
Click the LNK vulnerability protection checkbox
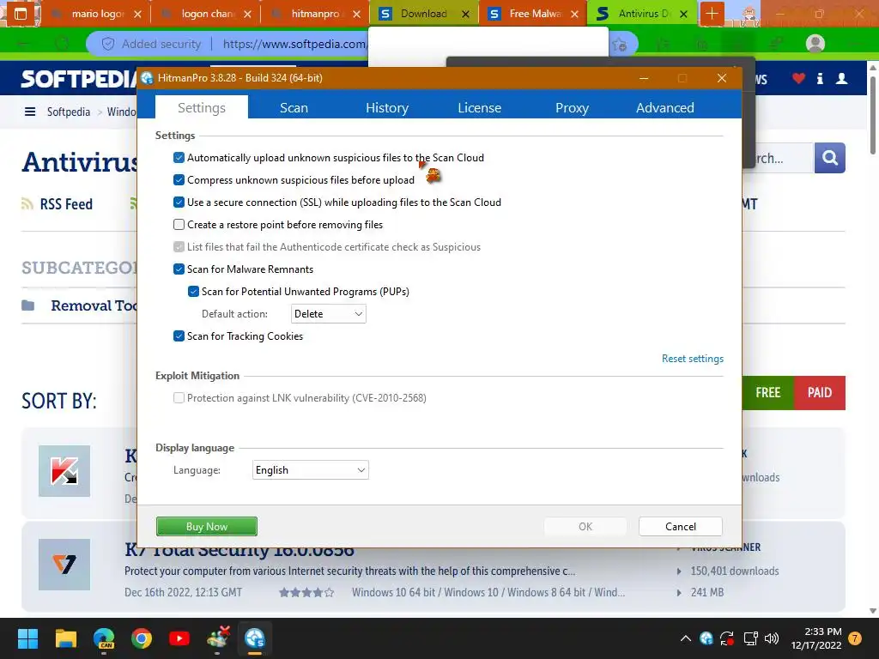pos(179,398)
